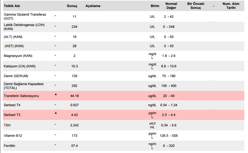Select the Normal Değer column header
This screenshot has width=248, height=153.
(x=171, y=6)
